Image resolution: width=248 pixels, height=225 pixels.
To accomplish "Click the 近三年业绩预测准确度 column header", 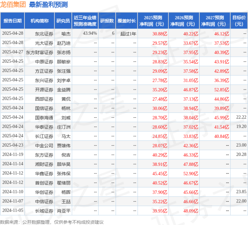I will pyautogui.click(x=85, y=21).
